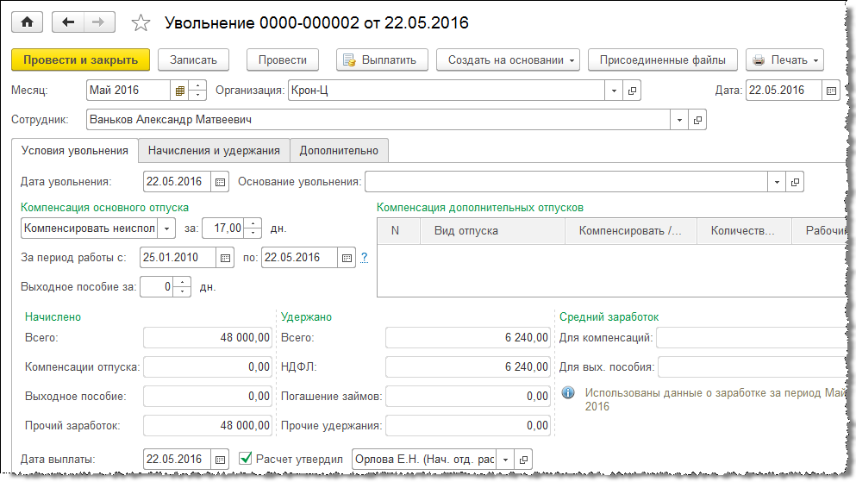
Task: Open the Организация Крон-Ц record
Action: click(x=632, y=91)
